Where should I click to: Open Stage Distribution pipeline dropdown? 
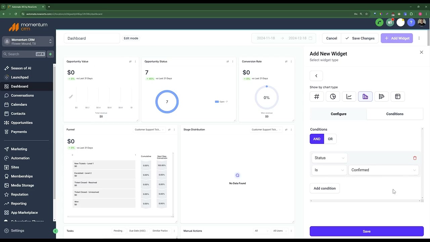point(266,129)
